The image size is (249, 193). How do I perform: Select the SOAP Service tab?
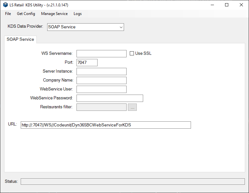coord(20,39)
